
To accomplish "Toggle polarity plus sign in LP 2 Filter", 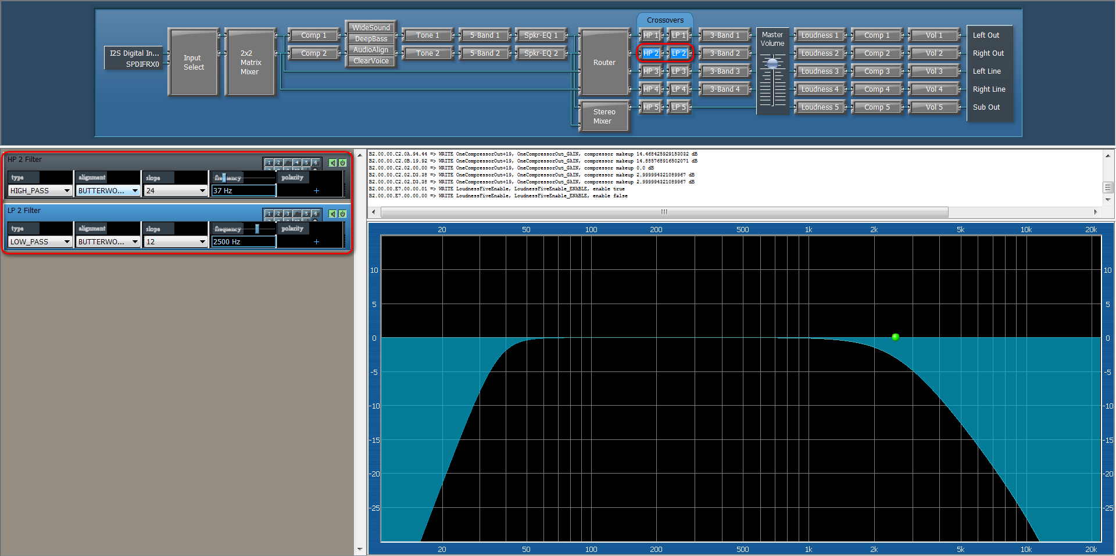I will click(316, 241).
